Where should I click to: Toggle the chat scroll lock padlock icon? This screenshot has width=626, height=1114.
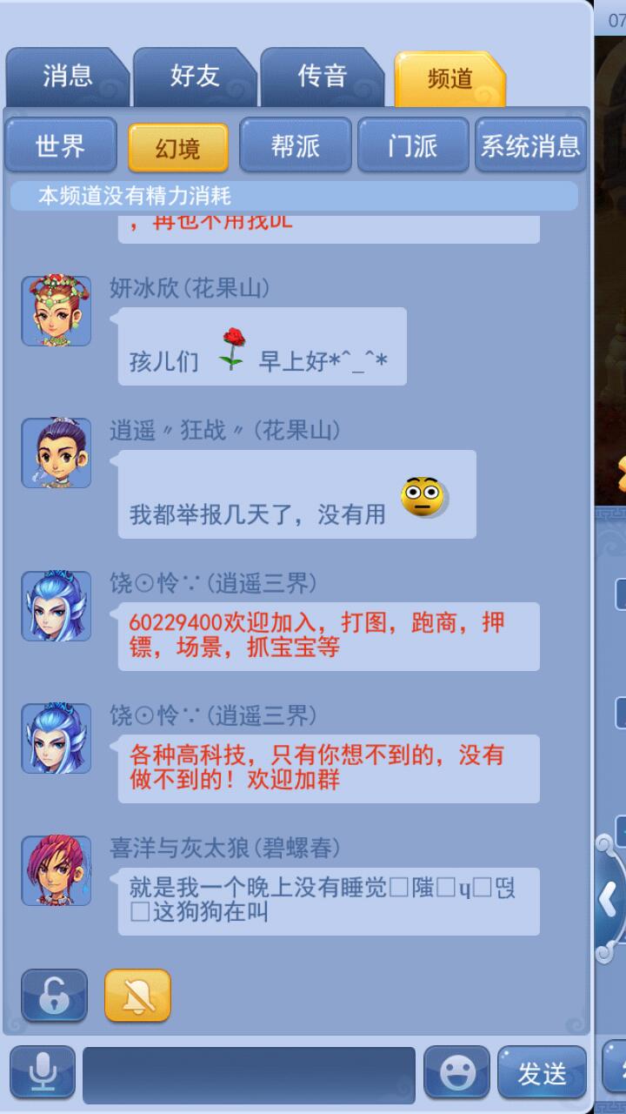(54, 995)
